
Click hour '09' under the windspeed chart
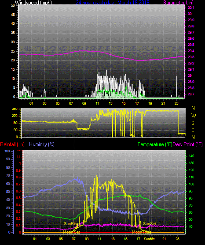(x=84, y=103)
